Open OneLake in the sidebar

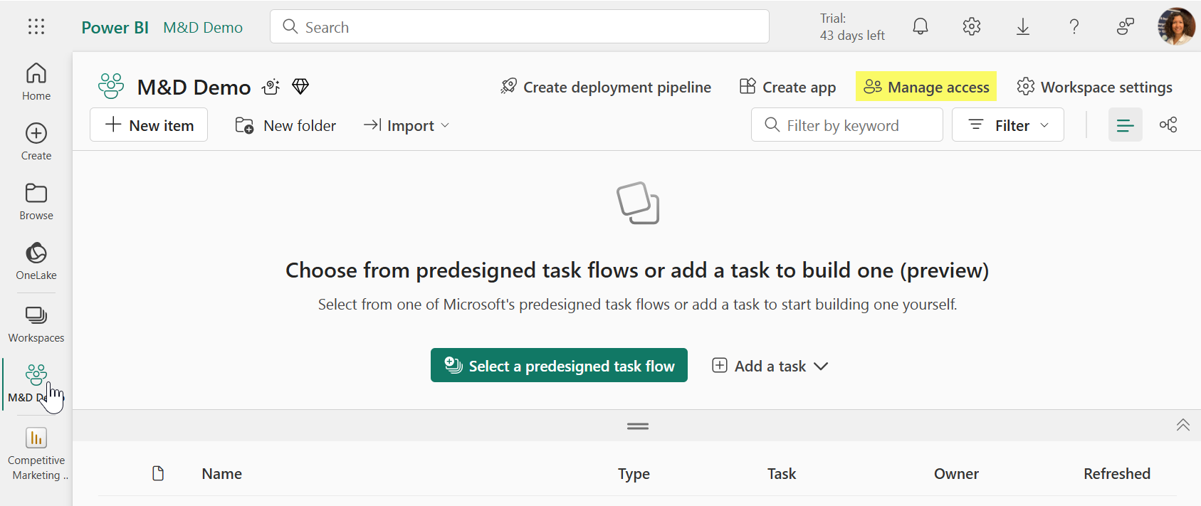(x=36, y=261)
